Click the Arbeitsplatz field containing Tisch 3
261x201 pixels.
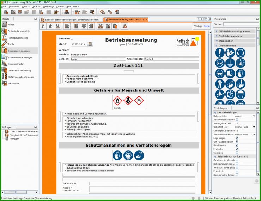[x=171, y=59]
